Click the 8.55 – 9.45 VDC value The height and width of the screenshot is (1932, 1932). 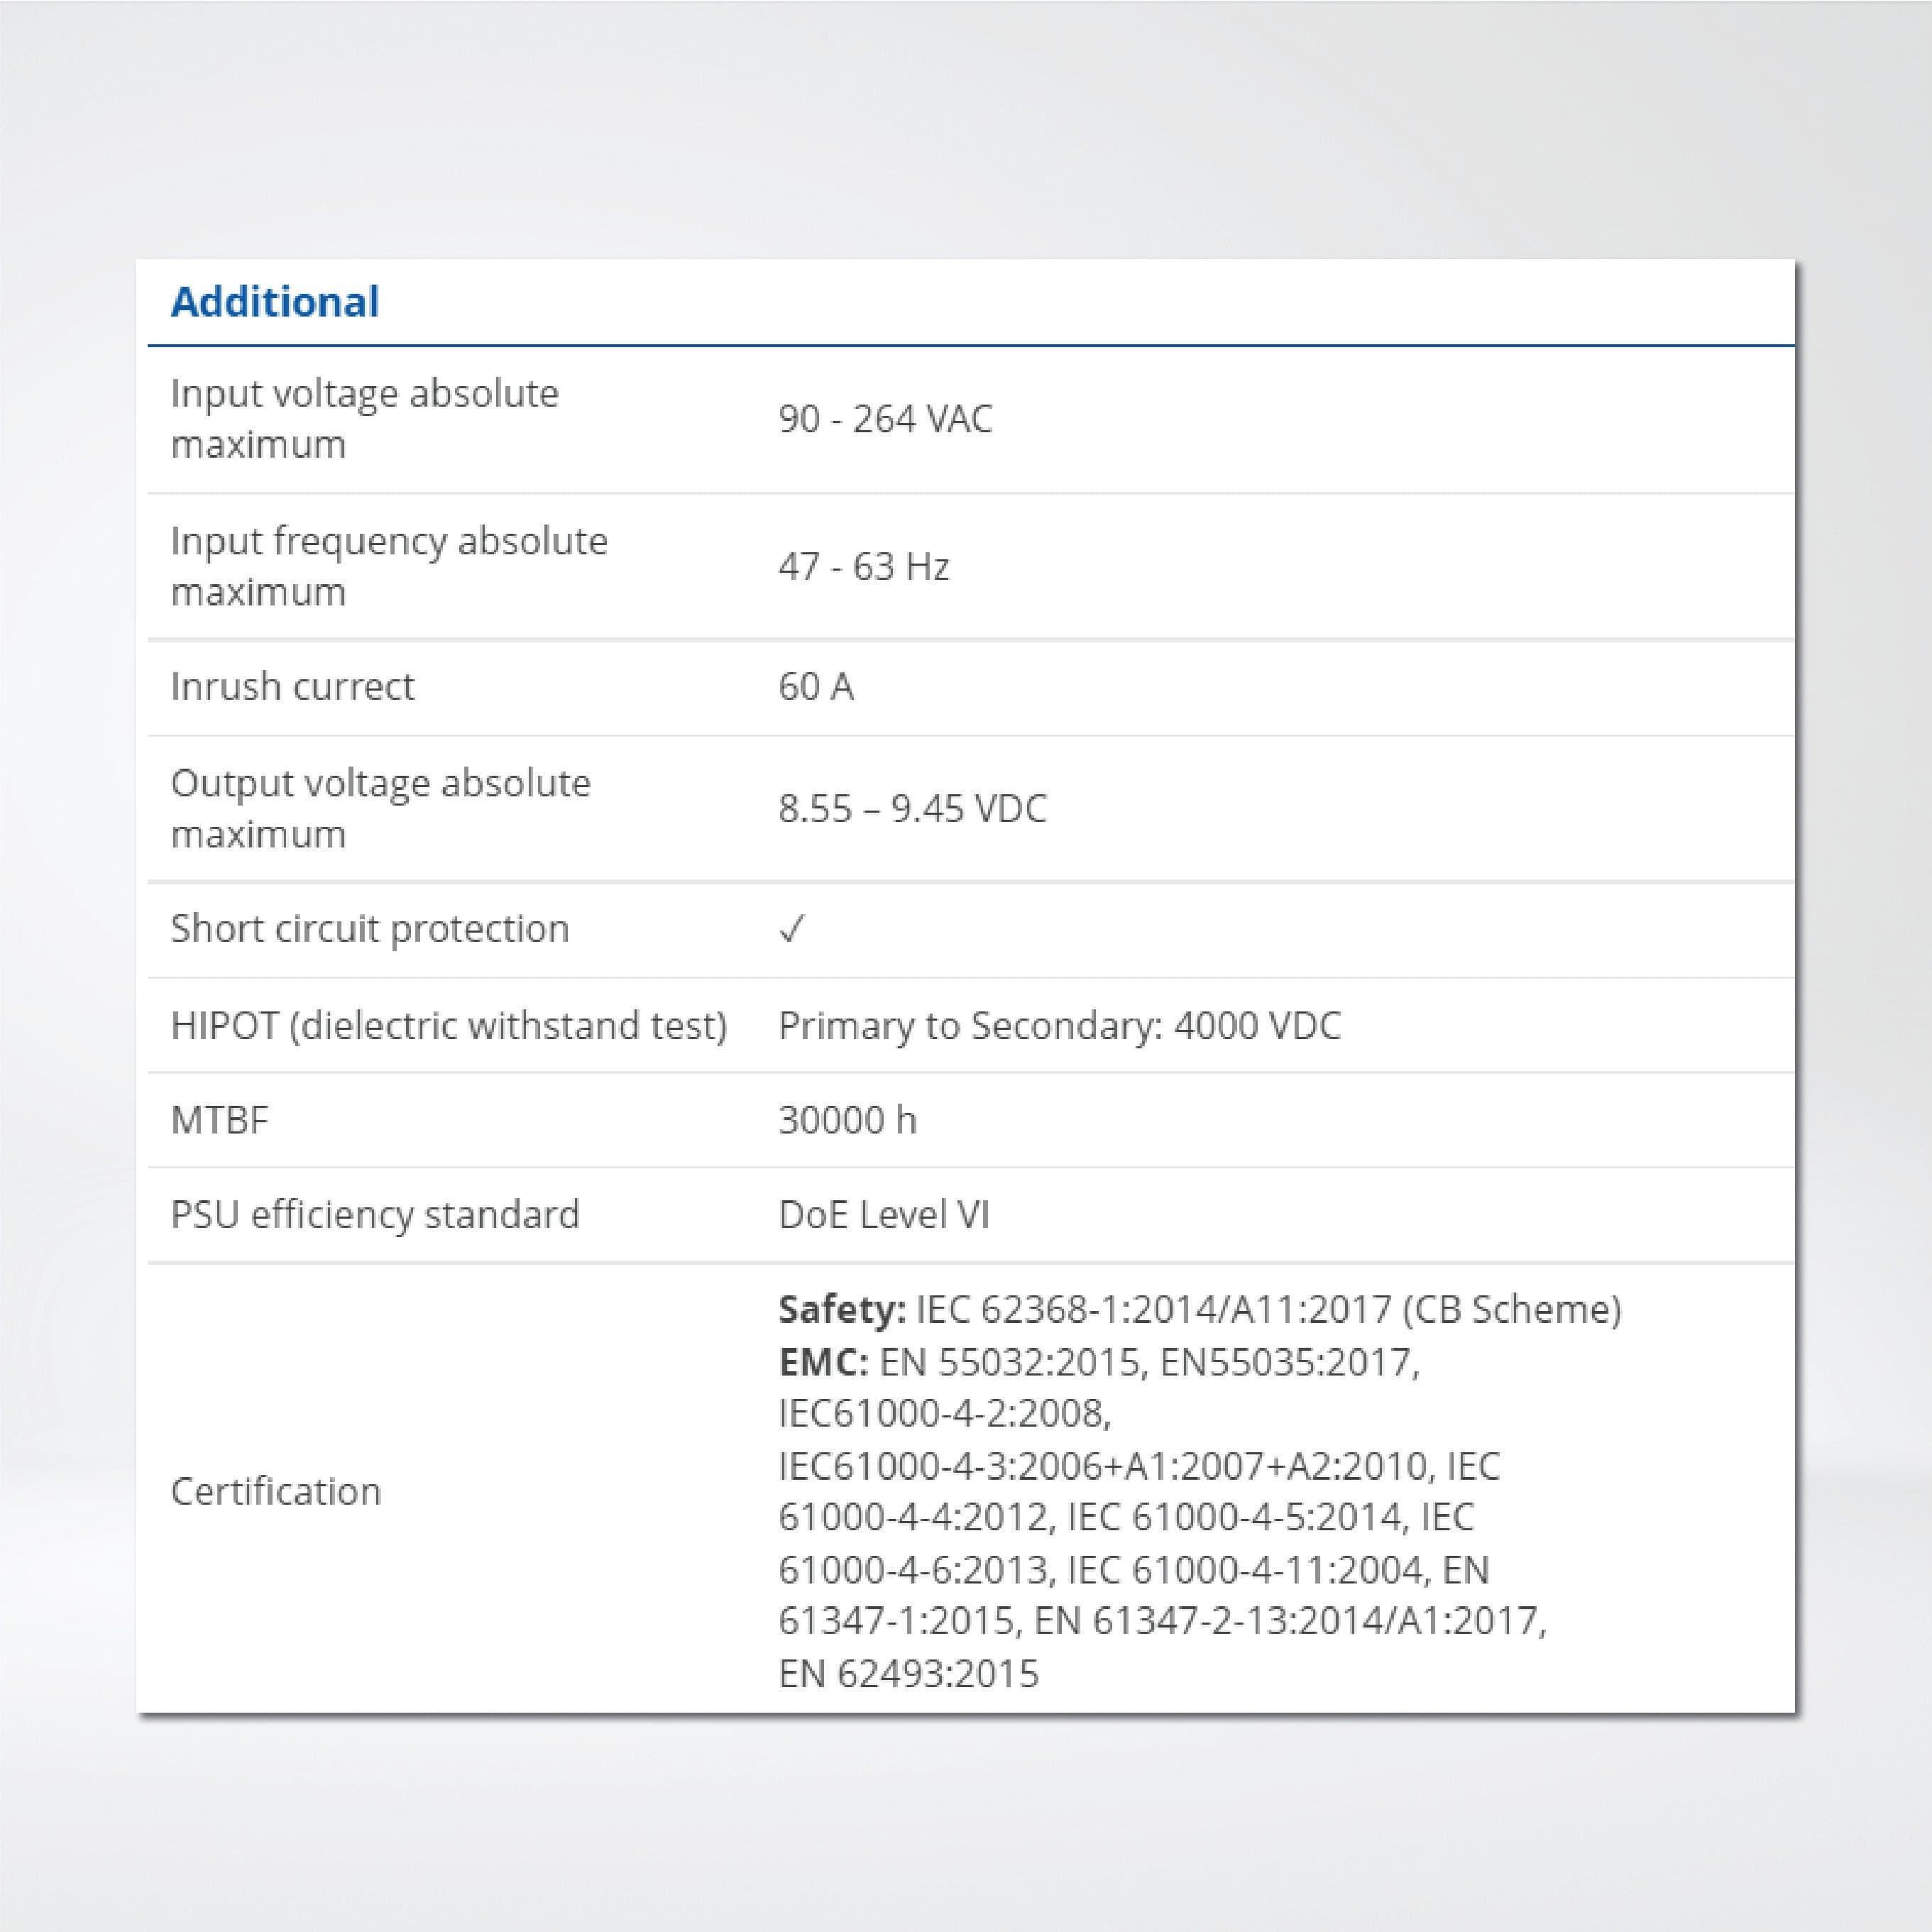click(912, 808)
